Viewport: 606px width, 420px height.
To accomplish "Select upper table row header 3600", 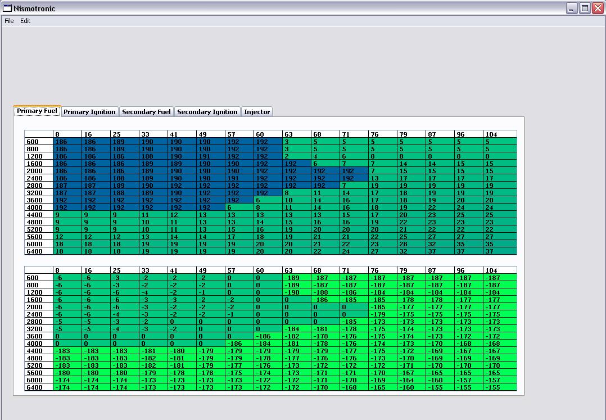I will pyautogui.click(x=39, y=200).
